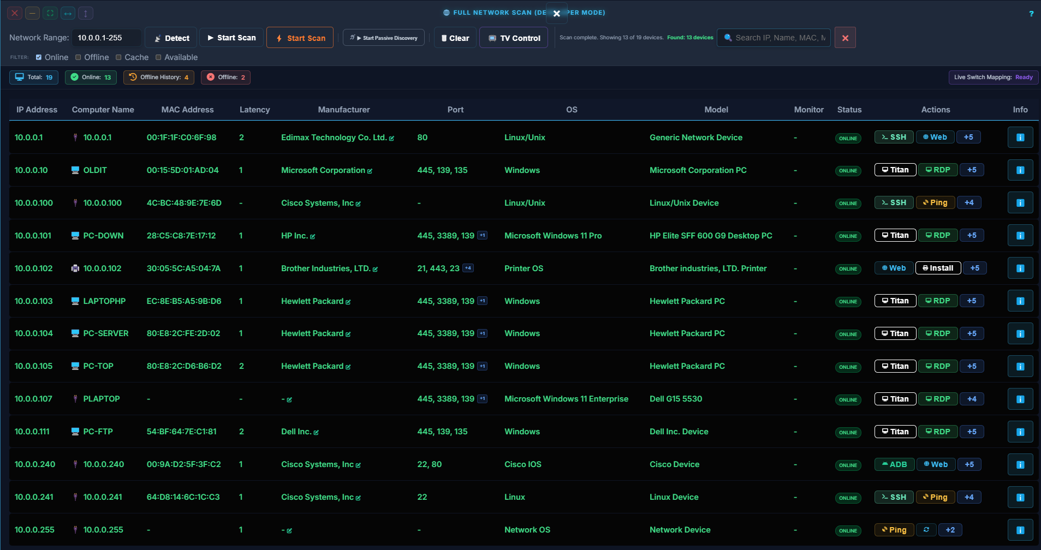Click the OLDIT computer icon
1041x550 pixels.
[x=75, y=170]
